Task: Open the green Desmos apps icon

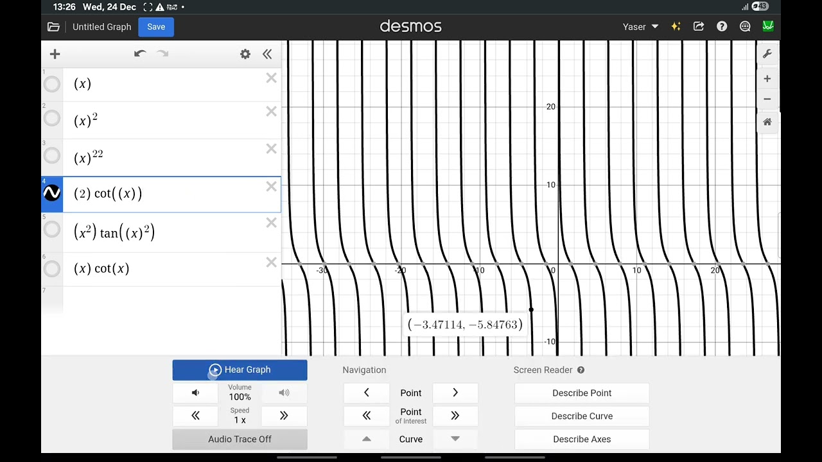Action: [x=768, y=27]
